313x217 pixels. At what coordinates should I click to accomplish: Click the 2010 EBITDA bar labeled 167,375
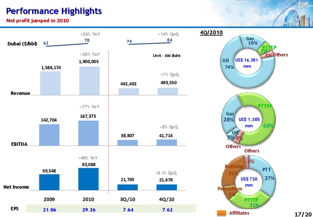(x=88, y=133)
